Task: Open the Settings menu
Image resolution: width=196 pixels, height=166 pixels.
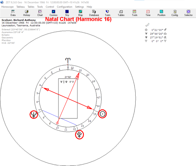Action: coord(79,7)
